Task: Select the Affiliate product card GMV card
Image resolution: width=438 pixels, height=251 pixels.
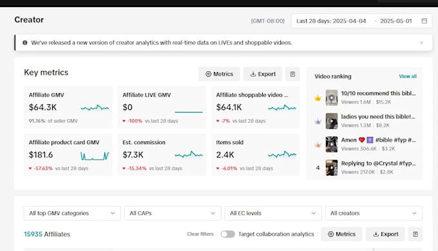Action: click(68, 155)
